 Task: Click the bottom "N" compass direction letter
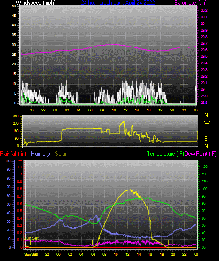pyautogui.click(x=206, y=146)
